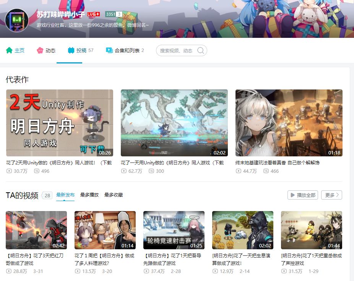Click the 播放全部 button
The height and width of the screenshot is (281, 354).
(x=303, y=195)
